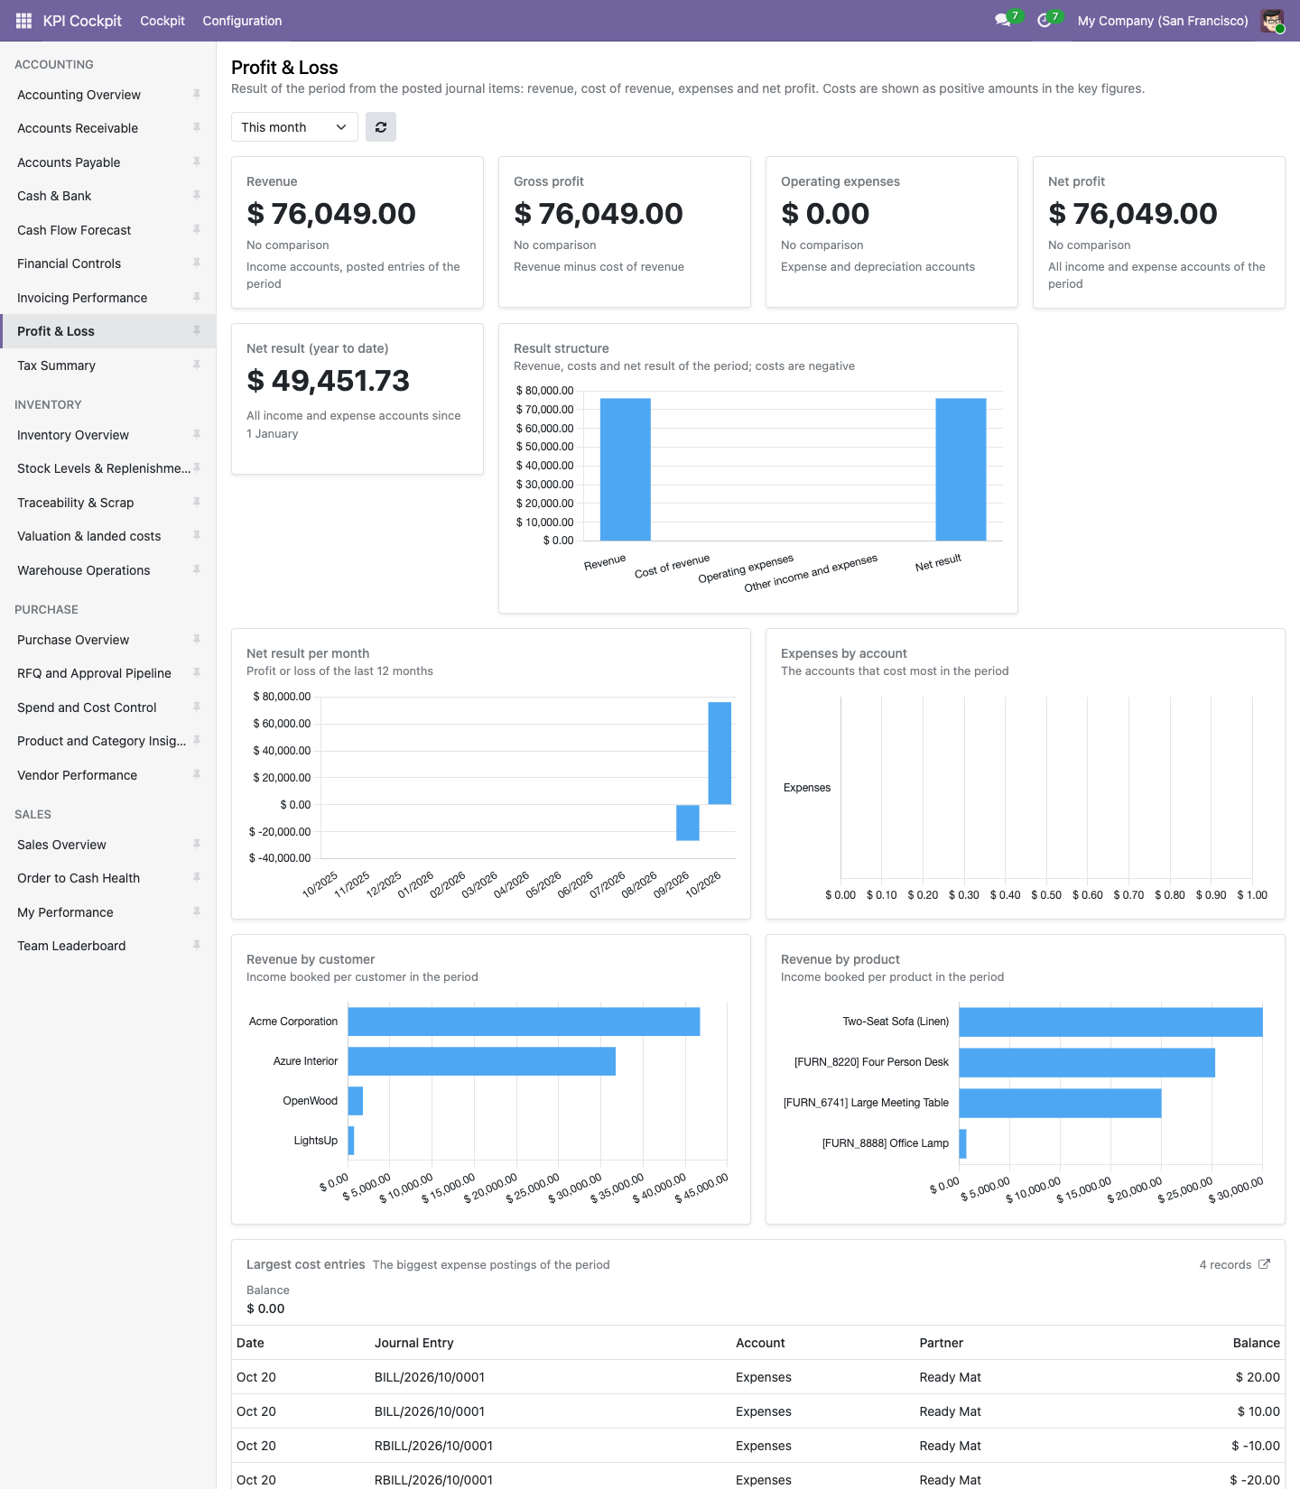Click the Net profit KPI card
Screen dimensions: 1300x1489
(x=1159, y=232)
